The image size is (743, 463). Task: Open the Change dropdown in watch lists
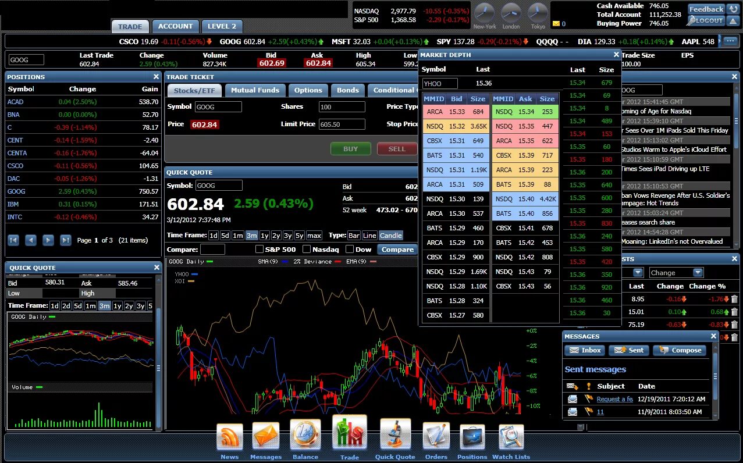coord(676,273)
